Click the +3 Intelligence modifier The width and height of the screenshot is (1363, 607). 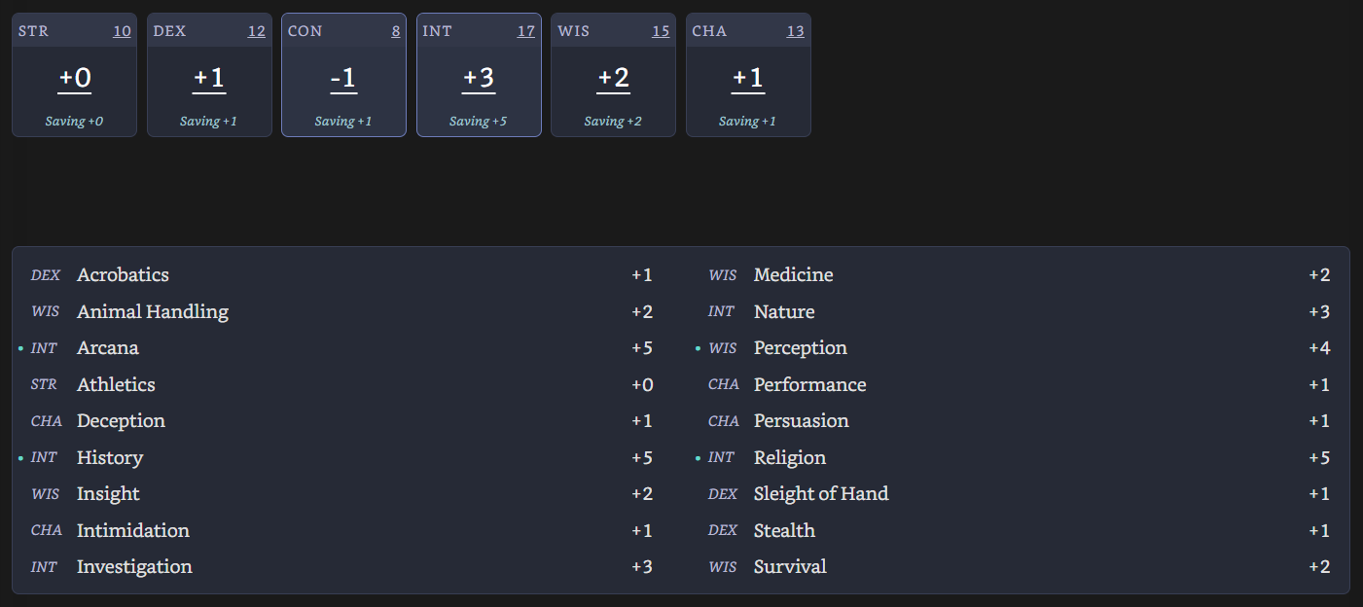(479, 78)
